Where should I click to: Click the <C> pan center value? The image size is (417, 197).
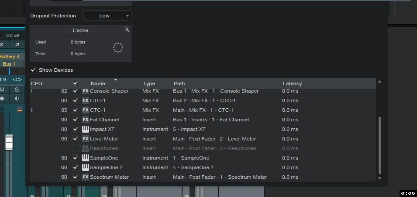pos(17,80)
